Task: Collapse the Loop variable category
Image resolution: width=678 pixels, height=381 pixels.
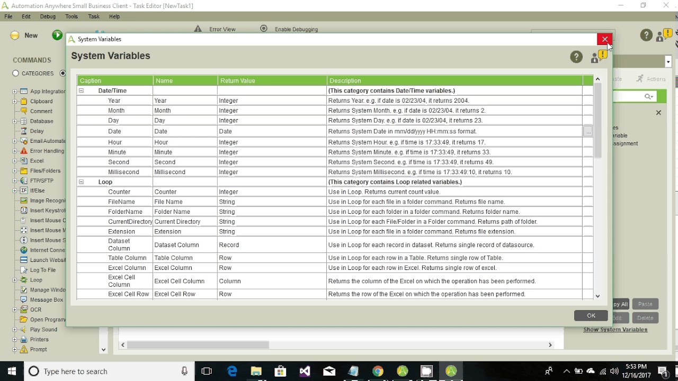Action: point(81,182)
